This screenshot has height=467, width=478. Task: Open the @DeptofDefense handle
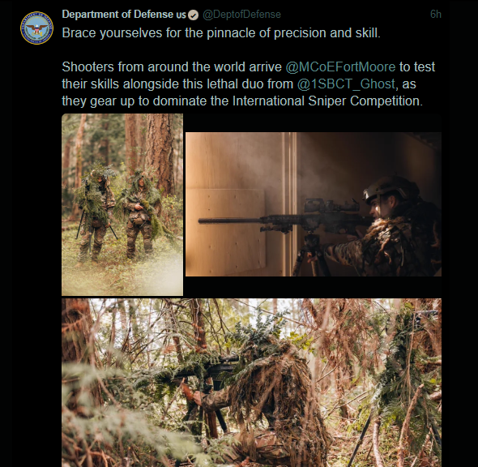pos(241,15)
